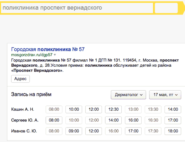
Task: Select 18:00 slot for Иванов С. Ю.
Action: (173, 131)
